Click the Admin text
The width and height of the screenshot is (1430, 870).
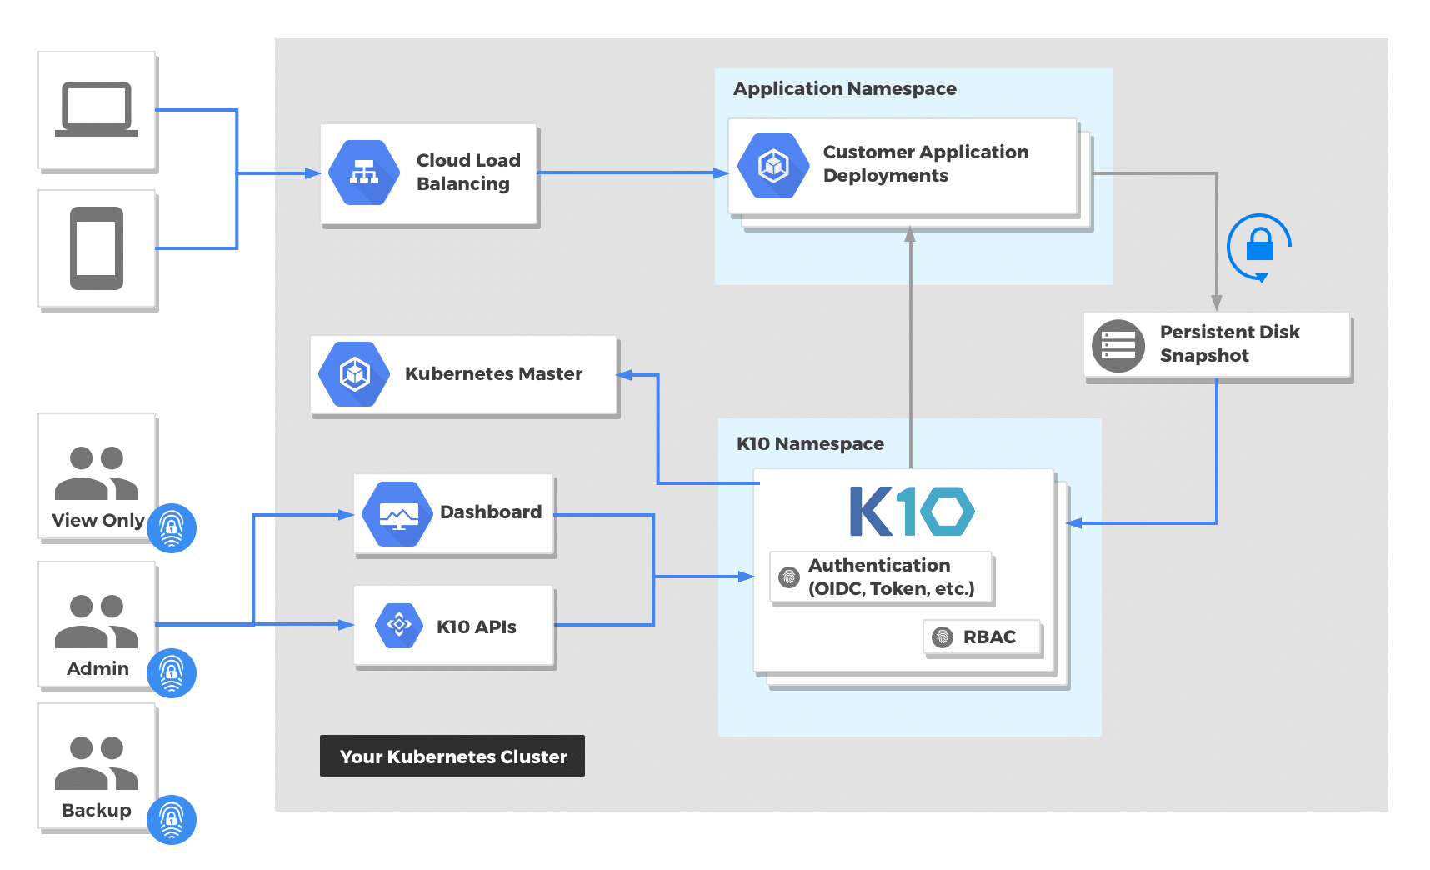(x=97, y=668)
